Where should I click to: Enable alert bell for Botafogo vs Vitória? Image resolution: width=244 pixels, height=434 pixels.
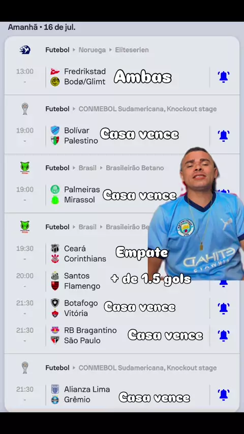pos(224,308)
